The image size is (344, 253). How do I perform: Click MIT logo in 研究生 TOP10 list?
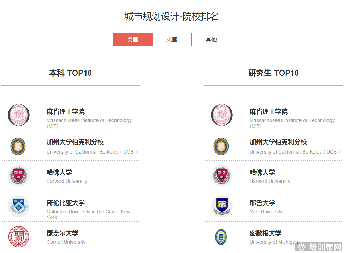click(x=222, y=115)
